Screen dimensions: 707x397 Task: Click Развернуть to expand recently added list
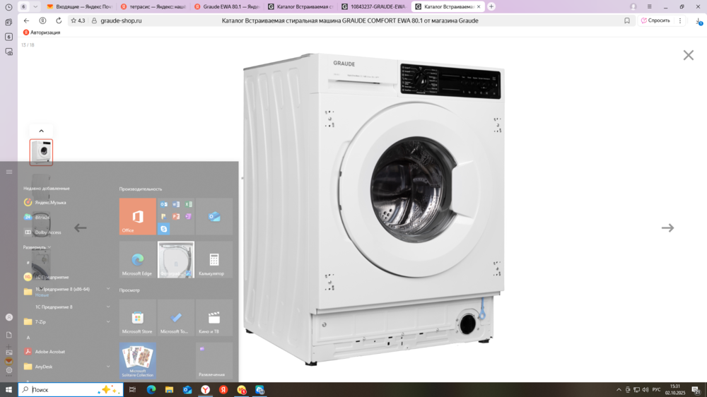pos(35,247)
